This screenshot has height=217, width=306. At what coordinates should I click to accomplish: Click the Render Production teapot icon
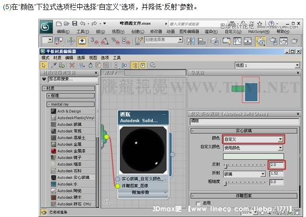point(295,41)
